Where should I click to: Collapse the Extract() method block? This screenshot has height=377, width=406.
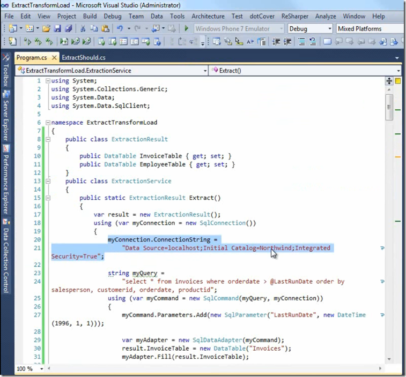pyautogui.click(x=48, y=198)
